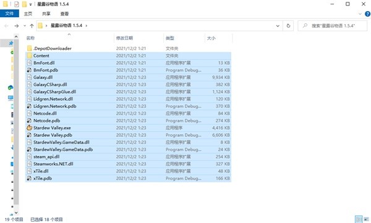Open the address bar history dropdown
The image size is (371, 223).
278,26
